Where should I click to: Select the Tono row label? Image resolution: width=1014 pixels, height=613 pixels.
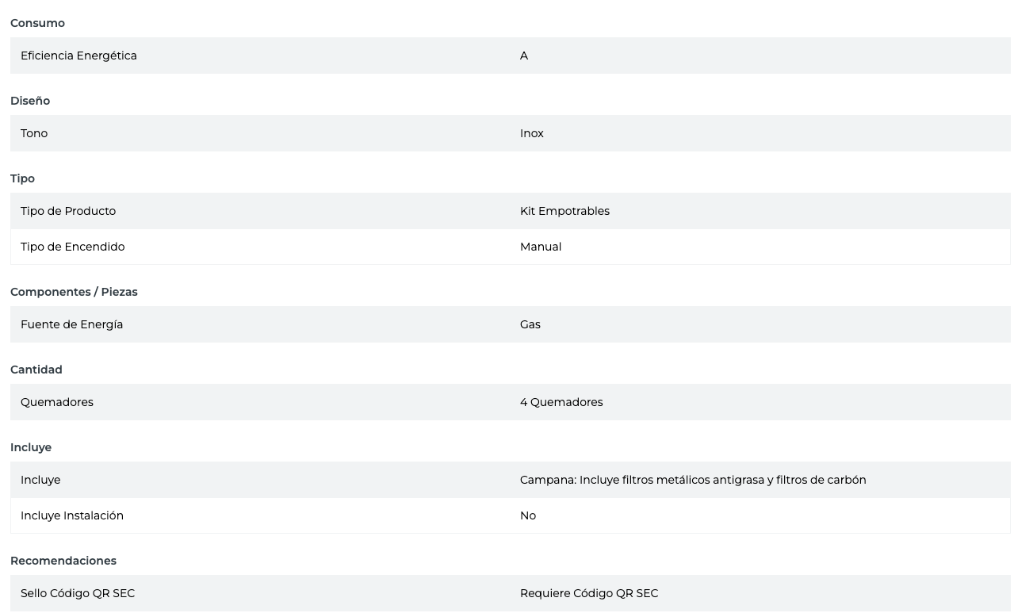pyautogui.click(x=34, y=133)
